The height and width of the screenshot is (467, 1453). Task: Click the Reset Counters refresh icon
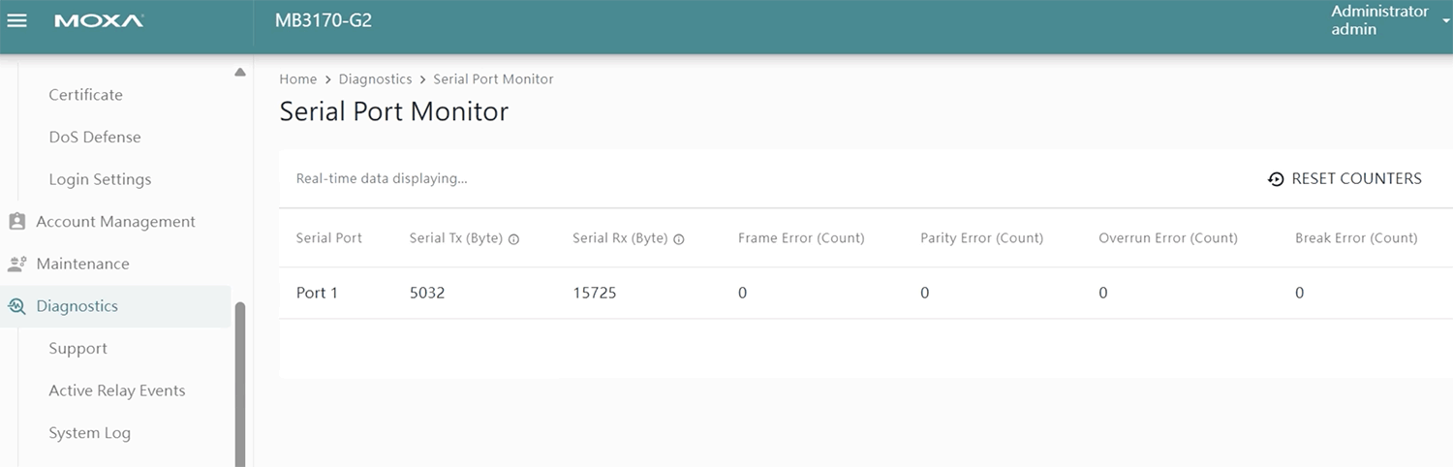click(x=1276, y=179)
